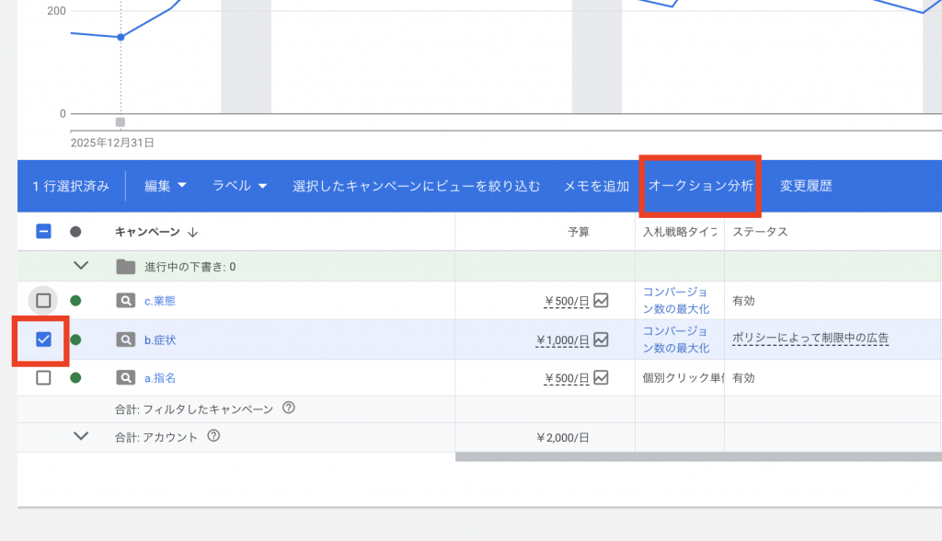Open the b.症状 campaign link
Image resolution: width=942 pixels, height=541 pixels.
160,340
